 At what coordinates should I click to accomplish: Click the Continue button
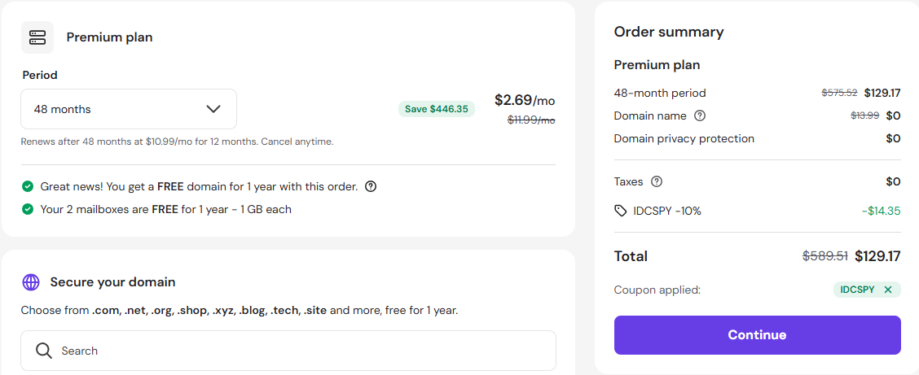[x=757, y=335]
